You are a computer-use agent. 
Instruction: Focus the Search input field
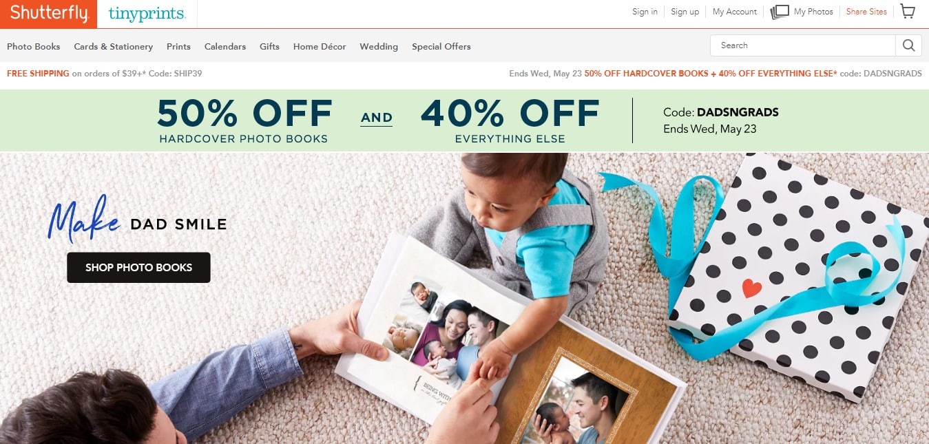click(803, 45)
